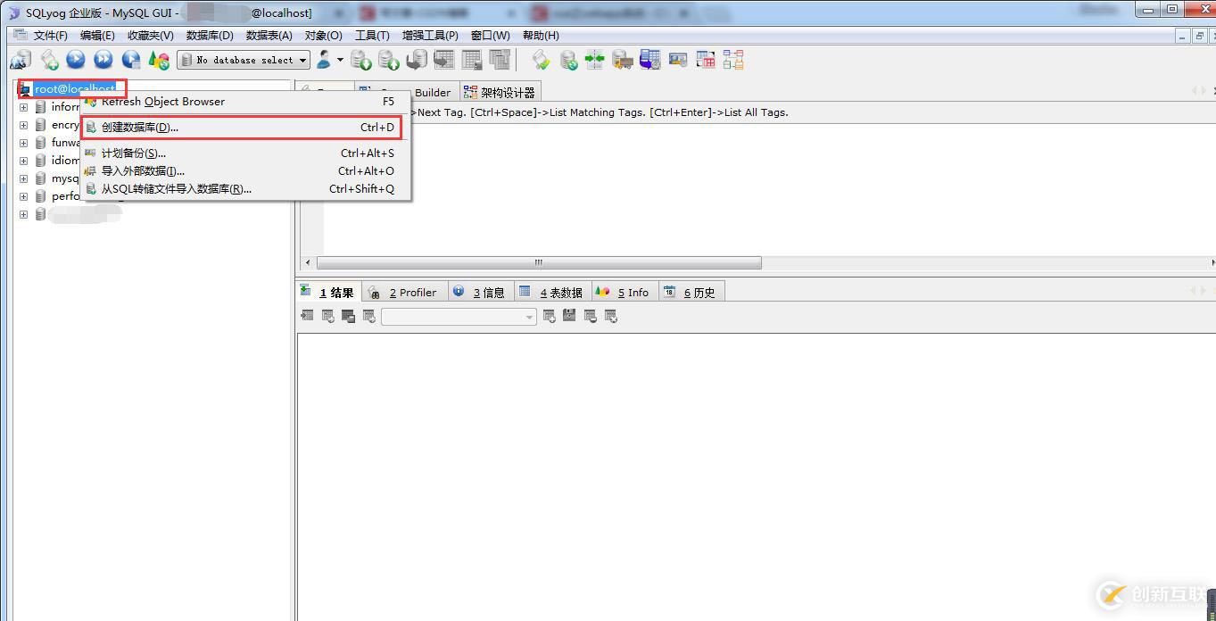The width and height of the screenshot is (1216, 621).
Task: Click the tag icon with green check
Action: (x=541, y=60)
